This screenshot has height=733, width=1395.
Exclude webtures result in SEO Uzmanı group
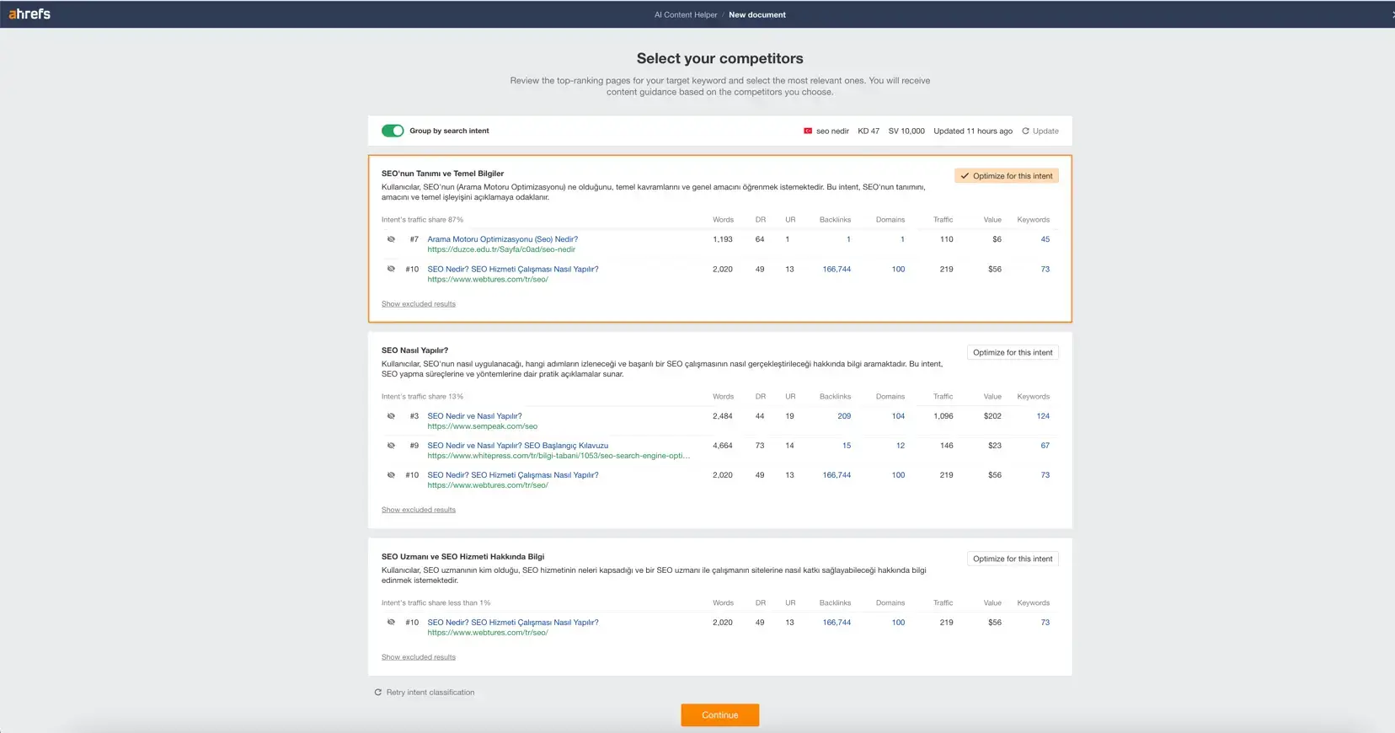pos(391,623)
